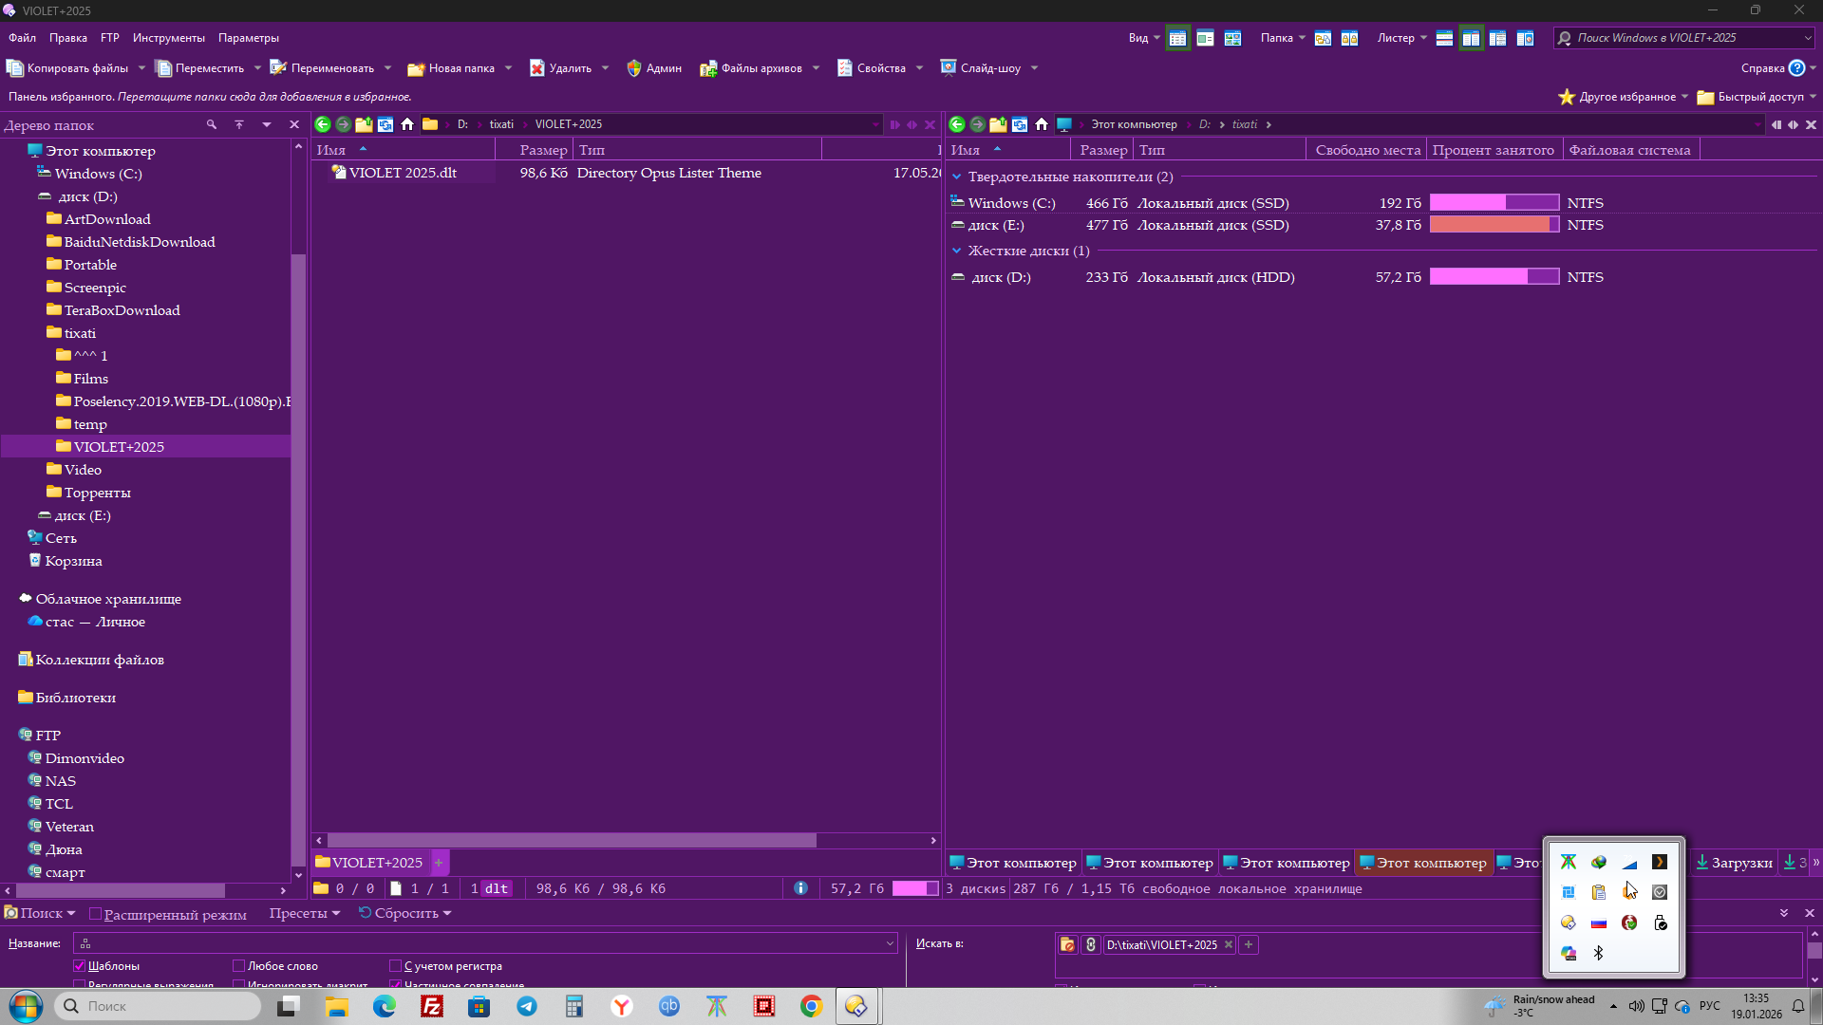Switch to the Загрузки tab
Viewport: 1823px width, 1025px height.
click(1735, 863)
